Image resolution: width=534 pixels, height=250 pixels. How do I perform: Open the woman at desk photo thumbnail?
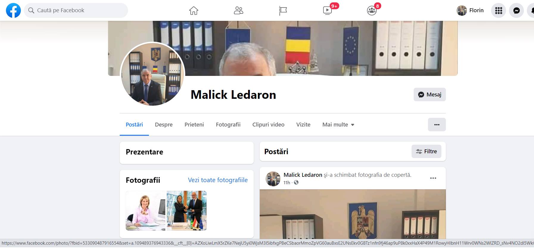pyautogui.click(x=145, y=211)
